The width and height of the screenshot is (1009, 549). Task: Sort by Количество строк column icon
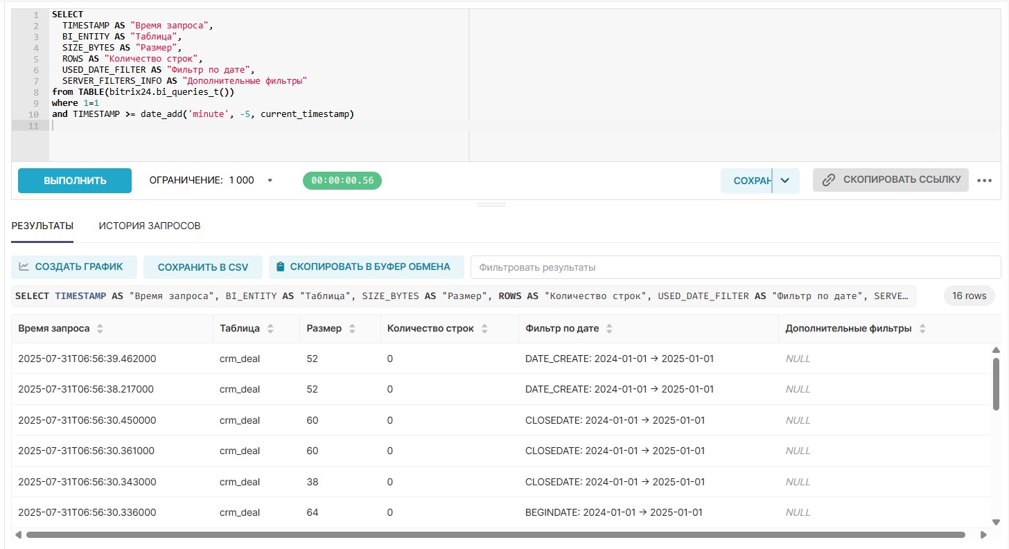click(484, 329)
